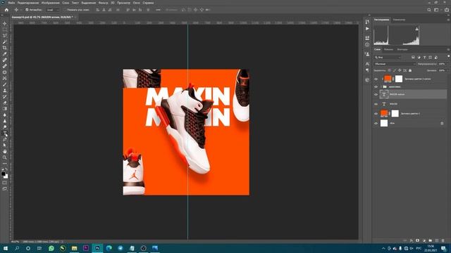Viewport: 451px width, 253px height.
Task: Switch to the Контуры tab
Action: [x=402, y=49]
